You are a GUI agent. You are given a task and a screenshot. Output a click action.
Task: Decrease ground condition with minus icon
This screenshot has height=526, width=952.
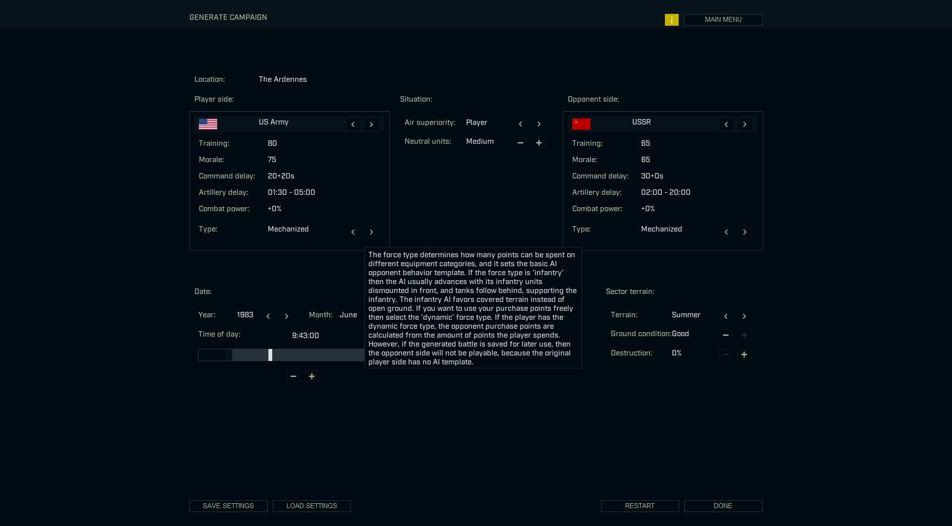[725, 335]
